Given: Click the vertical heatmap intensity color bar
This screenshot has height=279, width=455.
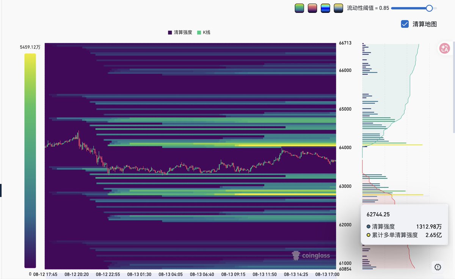Looking at the screenshot, I should click(30, 161).
